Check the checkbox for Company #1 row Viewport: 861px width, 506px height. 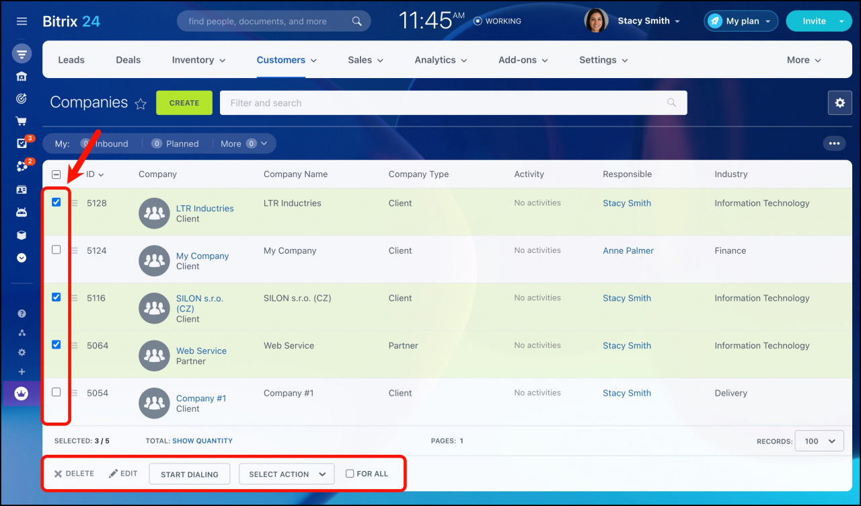point(57,392)
